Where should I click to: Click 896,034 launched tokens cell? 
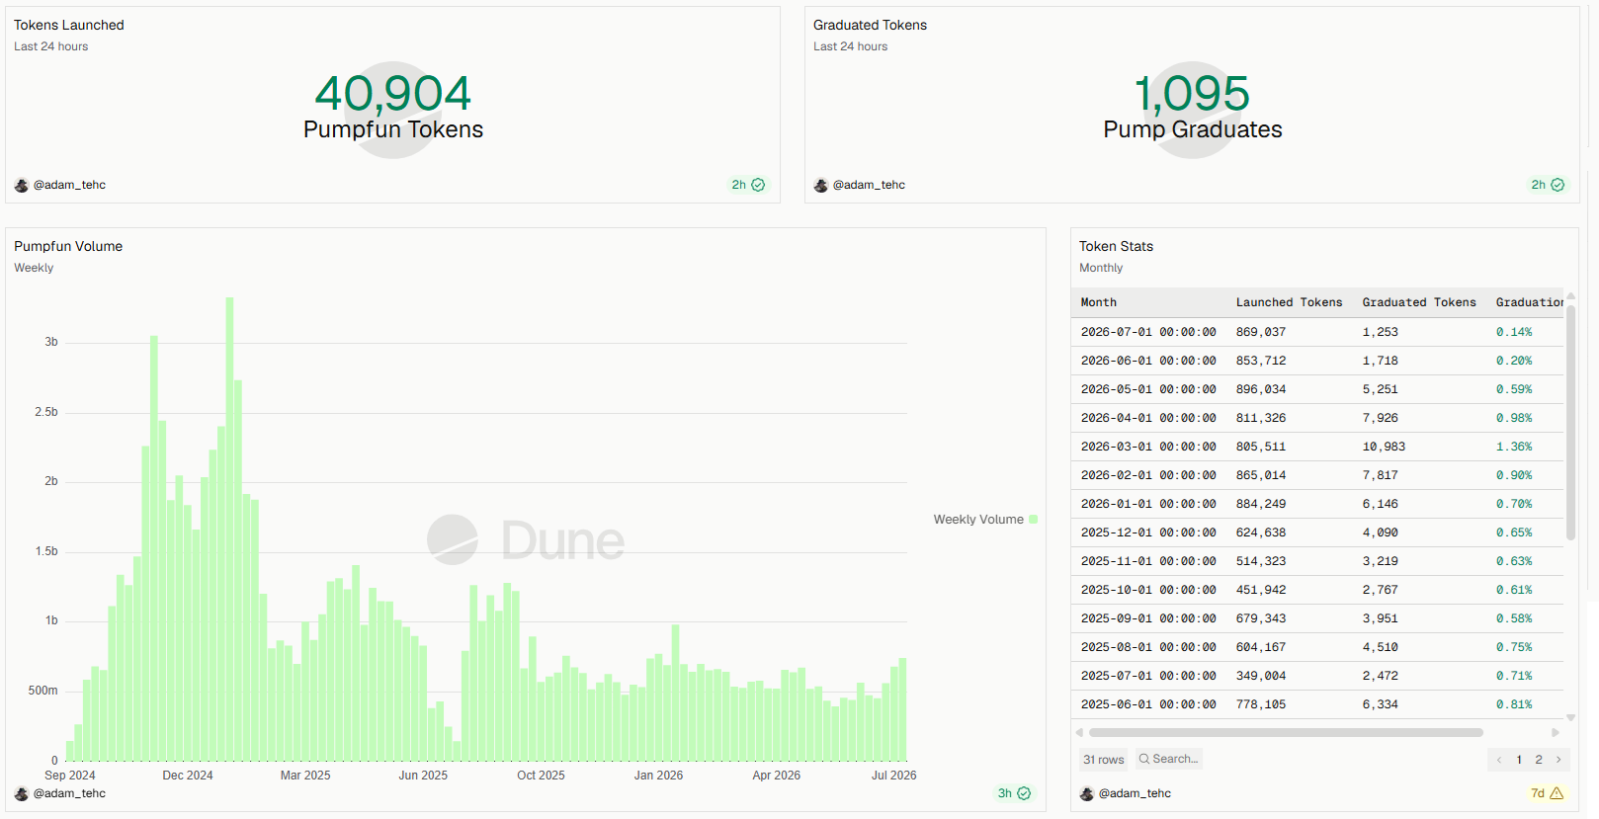[x=1261, y=389]
